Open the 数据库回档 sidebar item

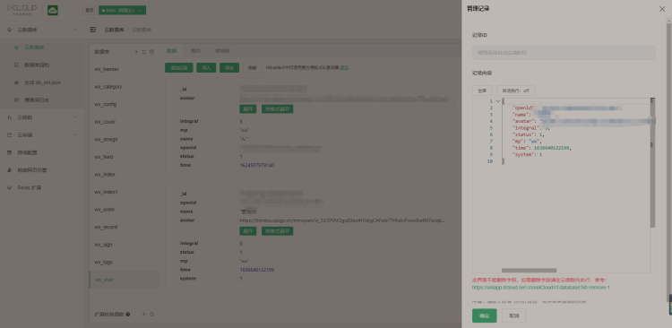point(42,65)
